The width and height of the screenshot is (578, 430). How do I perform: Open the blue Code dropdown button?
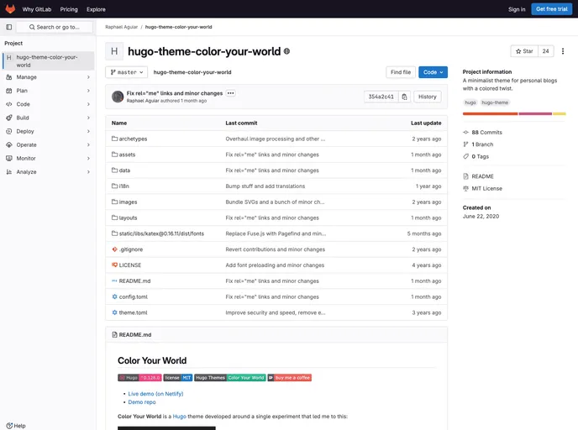point(433,72)
